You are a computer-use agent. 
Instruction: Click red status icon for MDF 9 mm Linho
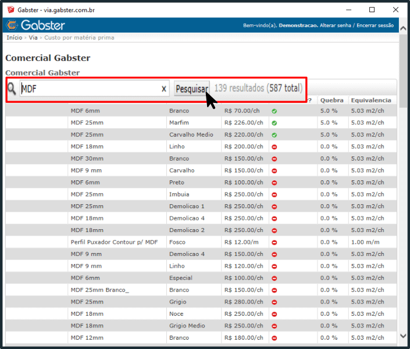(274, 266)
